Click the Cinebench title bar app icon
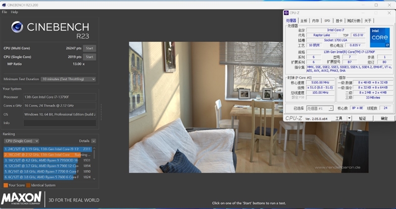This screenshot has width=396, height=209. click(3, 5)
